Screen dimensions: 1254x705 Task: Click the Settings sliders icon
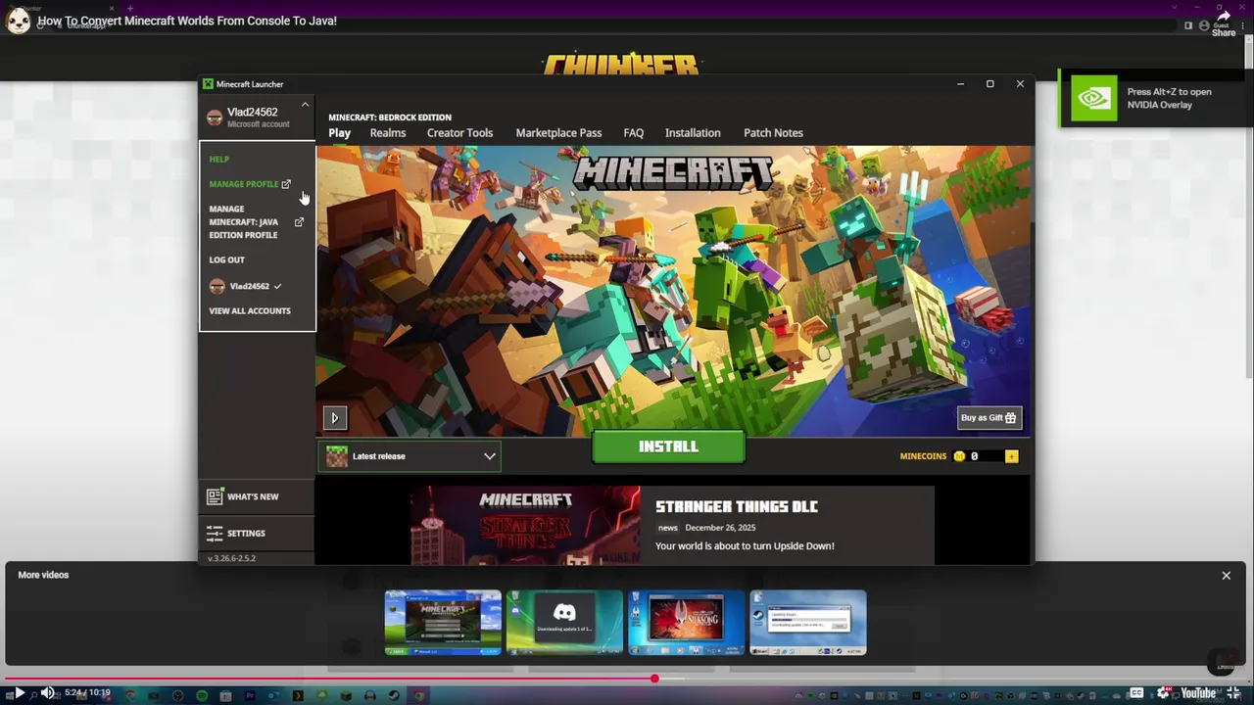(x=215, y=534)
